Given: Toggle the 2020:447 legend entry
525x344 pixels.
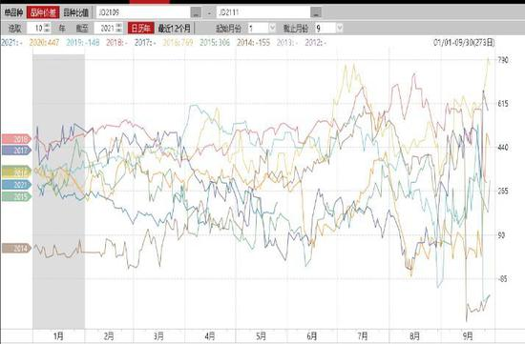Looking at the screenshot, I should (44, 43).
